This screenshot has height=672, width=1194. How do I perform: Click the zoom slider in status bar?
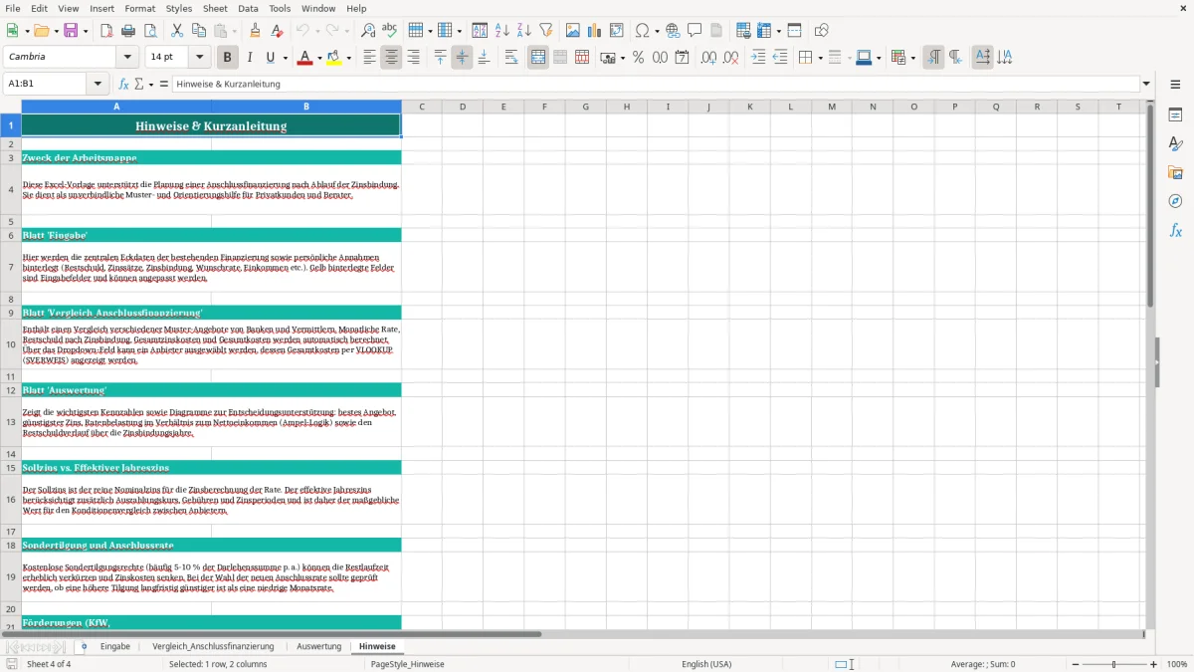click(x=1113, y=664)
